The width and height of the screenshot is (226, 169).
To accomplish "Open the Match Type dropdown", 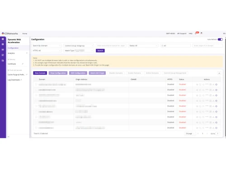I will click(x=79, y=50).
